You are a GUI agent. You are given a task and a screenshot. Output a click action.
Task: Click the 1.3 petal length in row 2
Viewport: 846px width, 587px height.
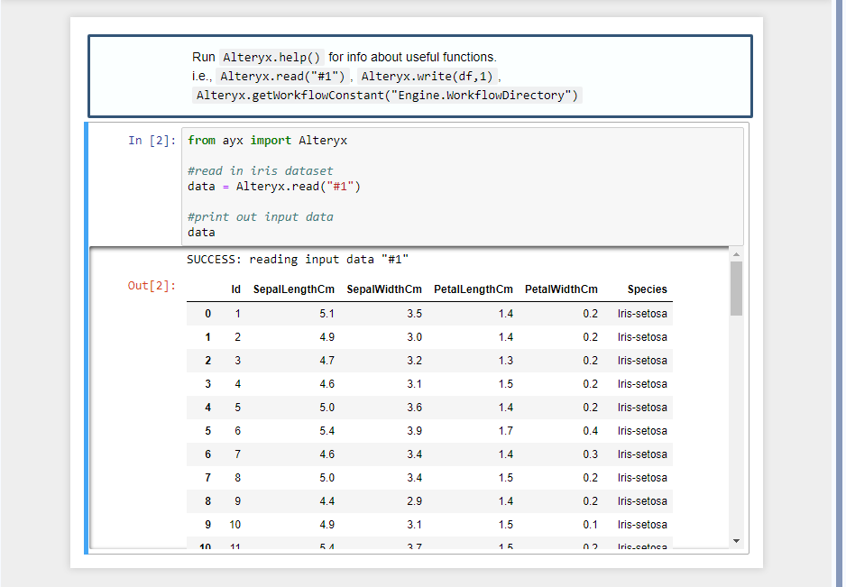coord(506,361)
